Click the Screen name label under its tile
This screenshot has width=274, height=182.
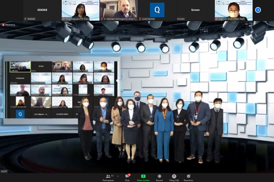pyautogui.click(x=181, y=19)
